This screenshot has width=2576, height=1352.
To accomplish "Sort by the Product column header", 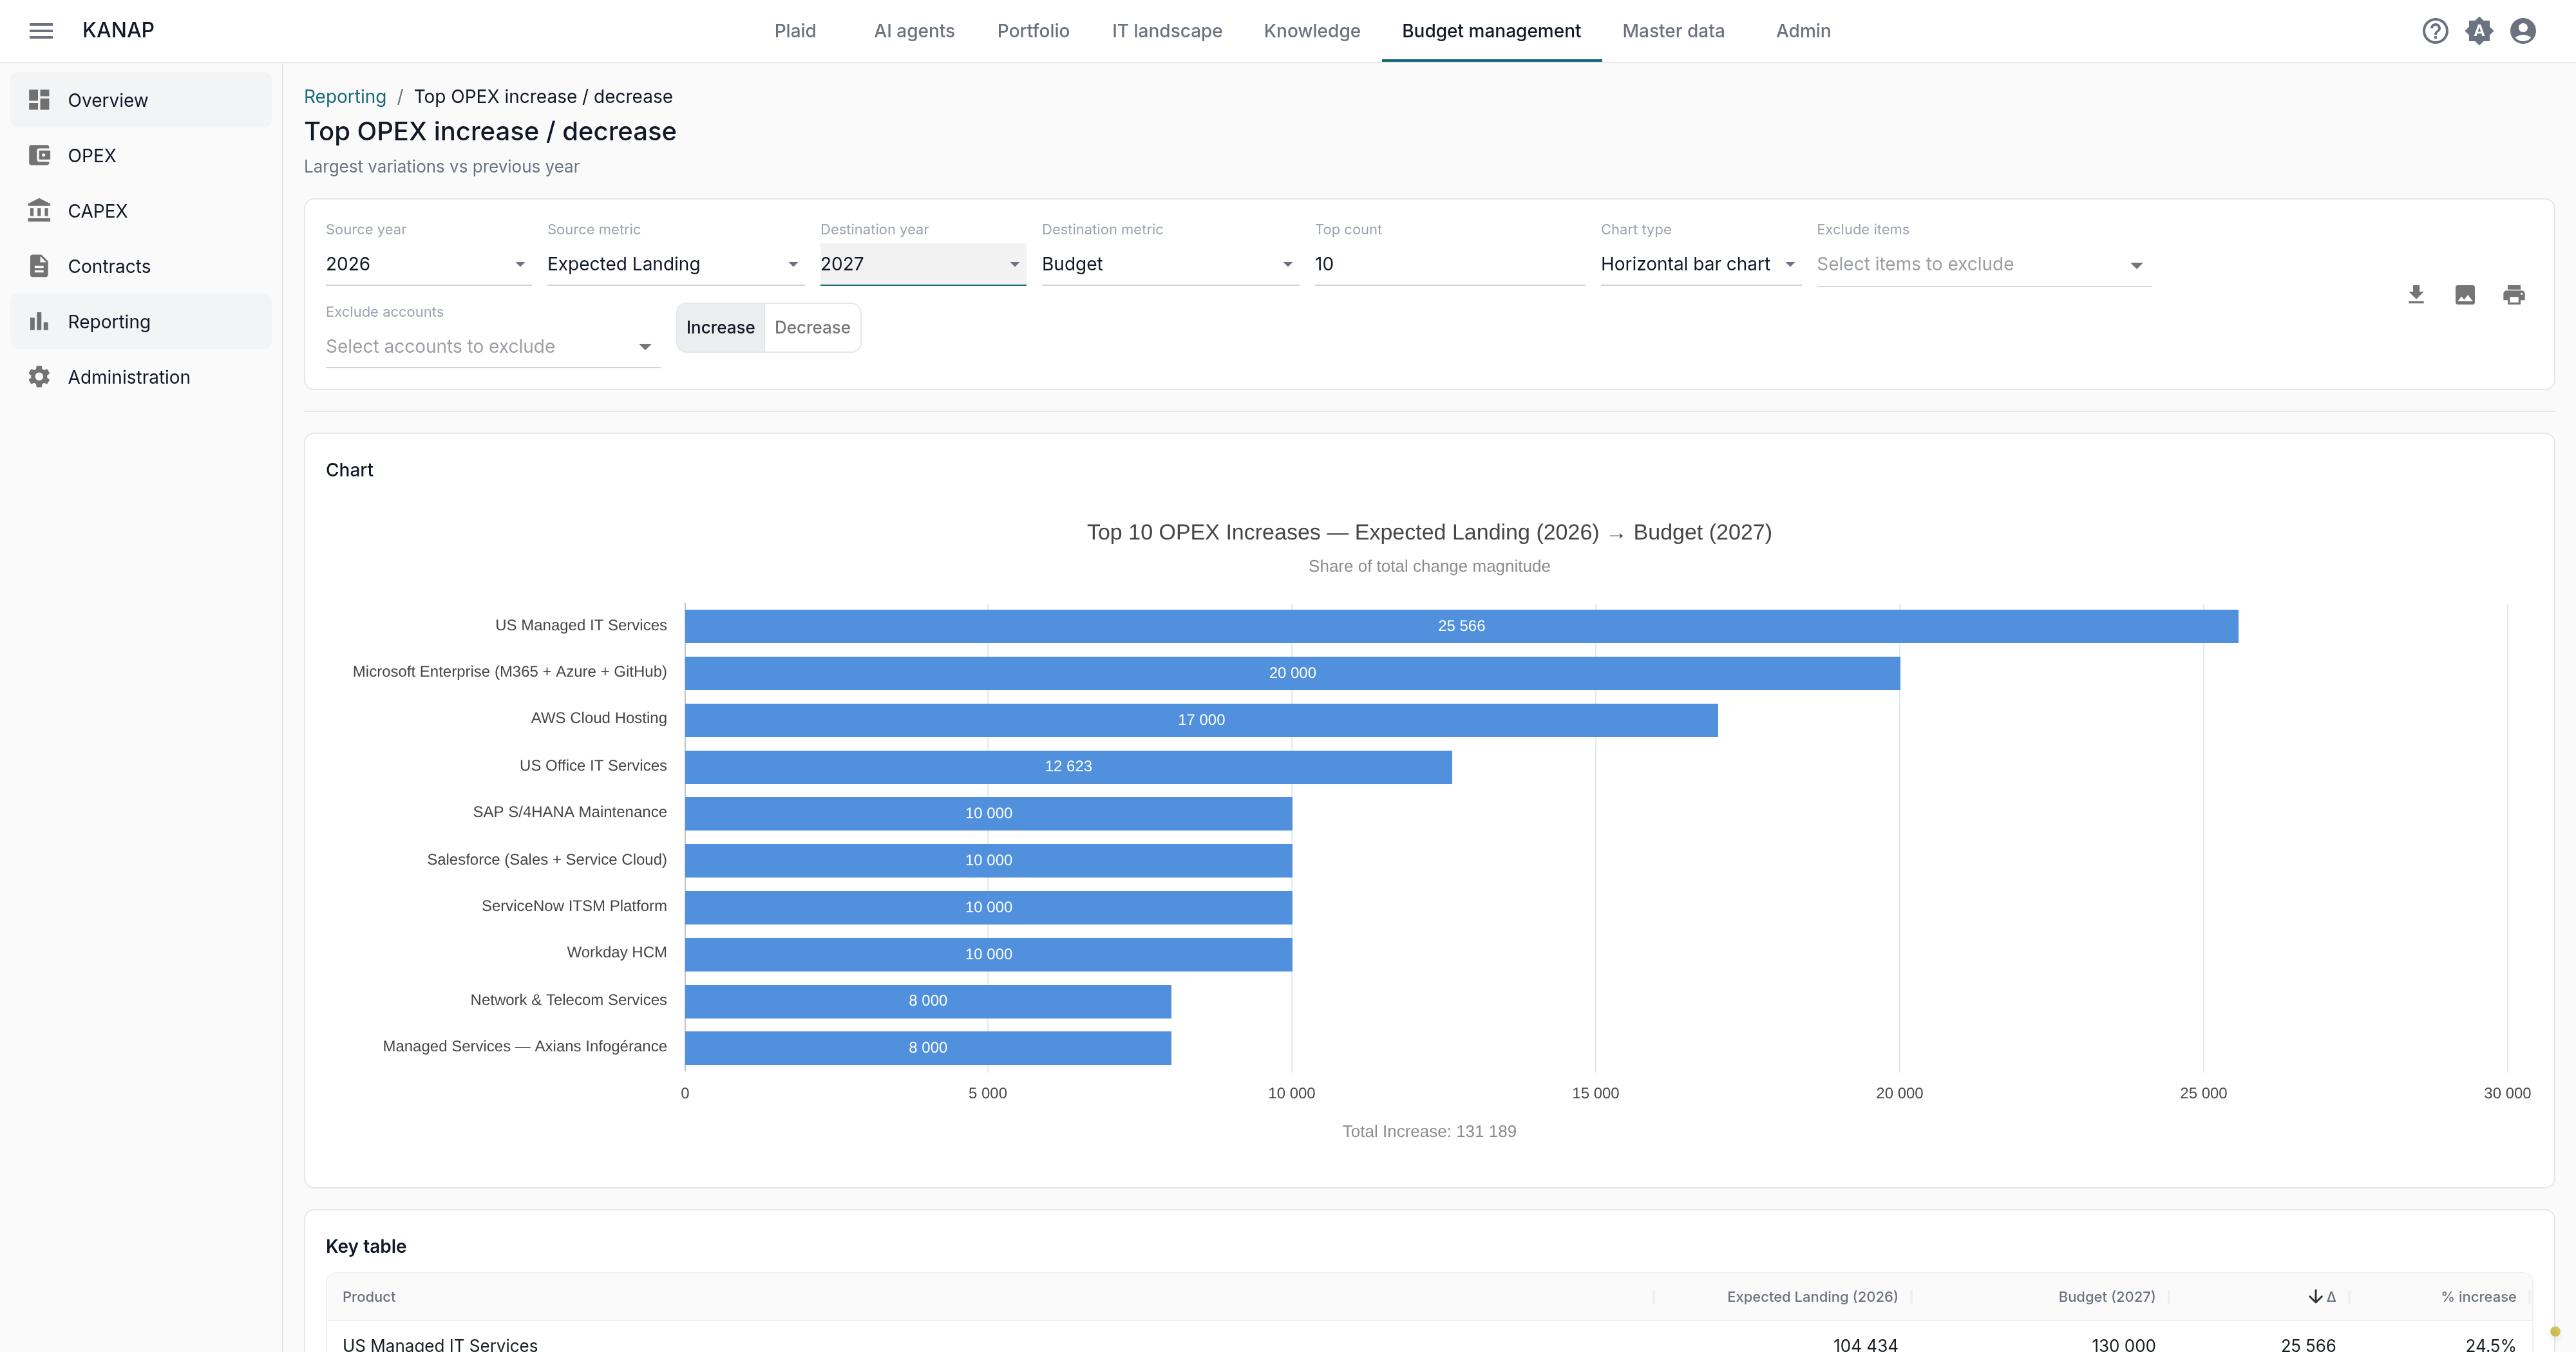I will pyautogui.click(x=369, y=1297).
